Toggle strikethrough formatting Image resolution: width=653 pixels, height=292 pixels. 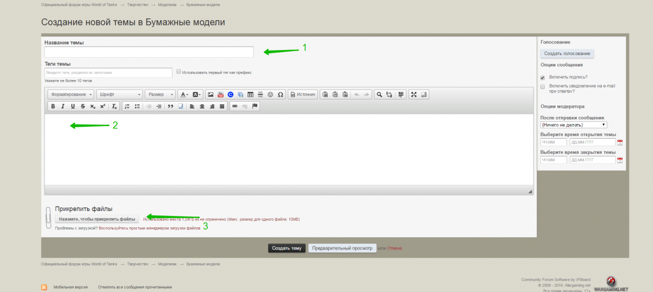(x=83, y=106)
